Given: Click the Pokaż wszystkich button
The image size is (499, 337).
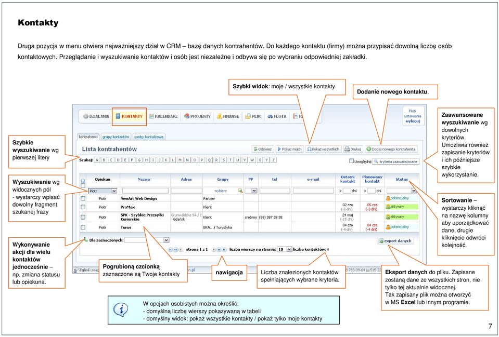Looking at the screenshot, I should coord(324,149).
